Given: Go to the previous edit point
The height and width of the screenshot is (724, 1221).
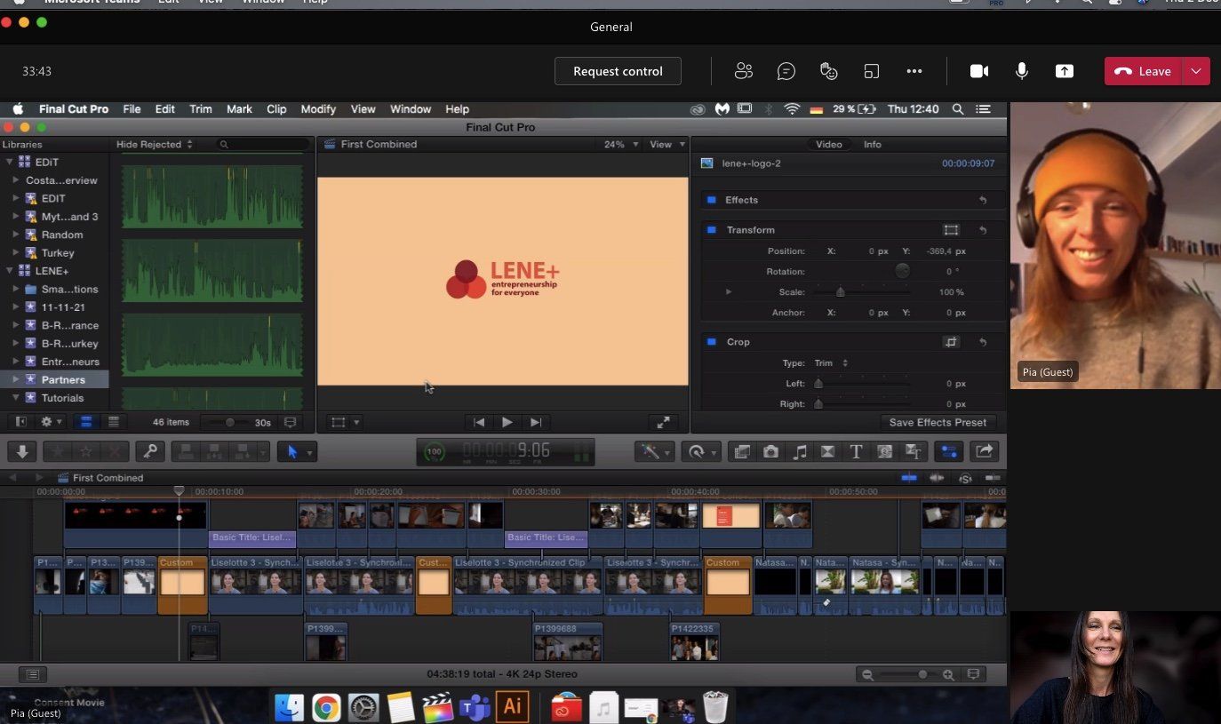Looking at the screenshot, I should [479, 423].
